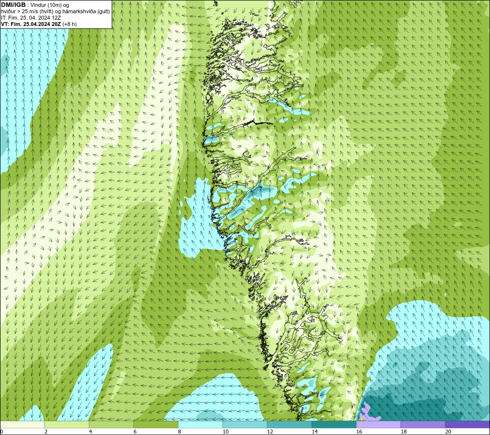The width and height of the screenshot is (490, 435).
Task: Click the '4' scale label
Action: (x=90, y=432)
